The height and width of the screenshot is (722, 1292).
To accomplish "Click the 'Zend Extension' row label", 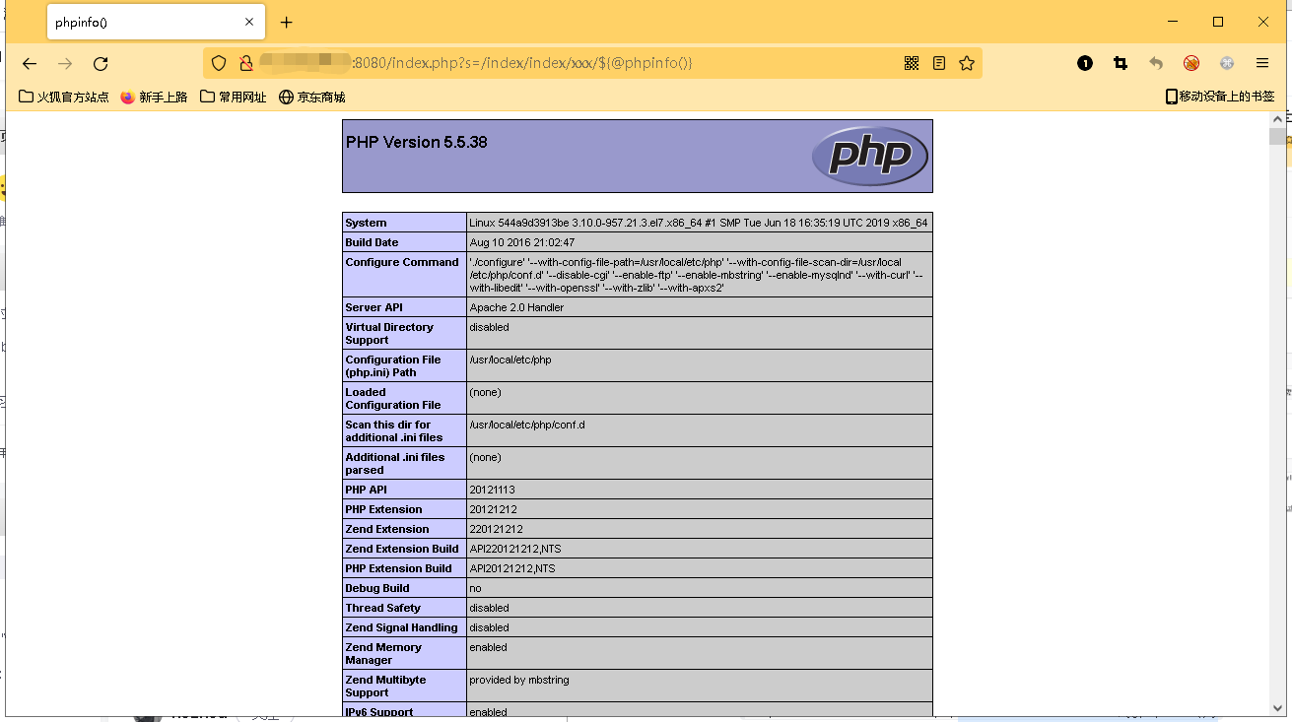I will point(387,529).
